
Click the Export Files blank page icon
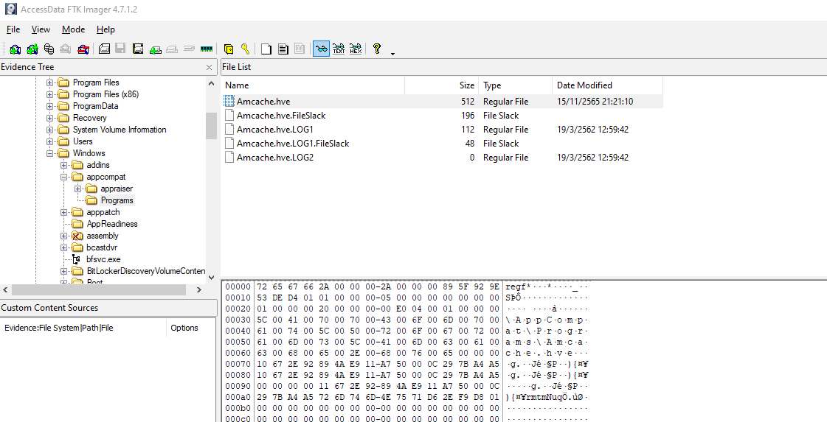tap(266, 49)
